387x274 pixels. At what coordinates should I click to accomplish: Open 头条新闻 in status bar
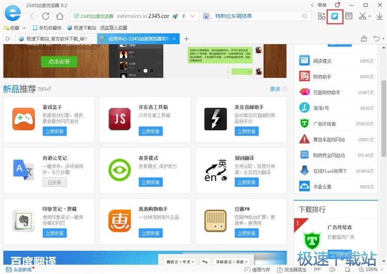pos(19,269)
